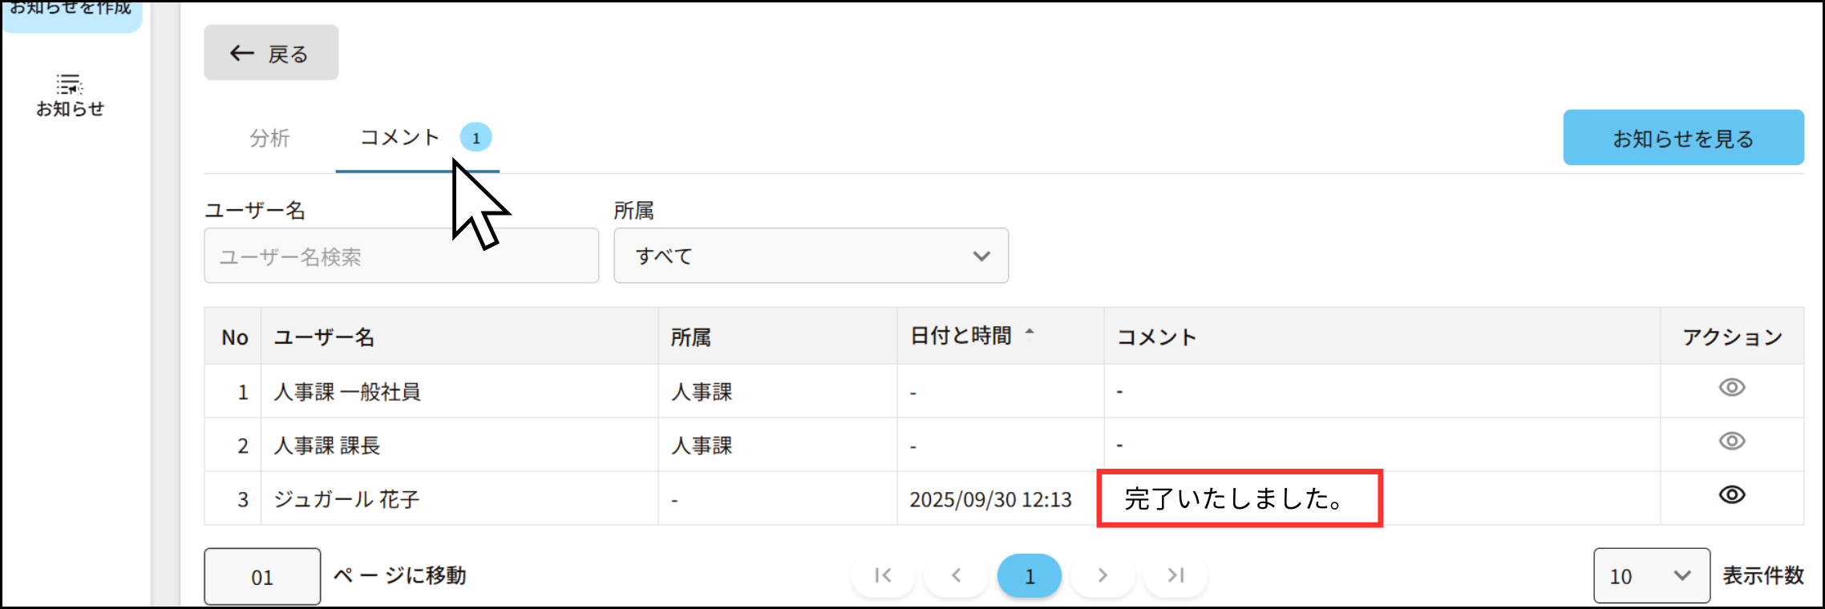Open the 所属 すべて dropdown
Image resolution: width=1825 pixels, height=609 pixels.
pyautogui.click(x=811, y=256)
